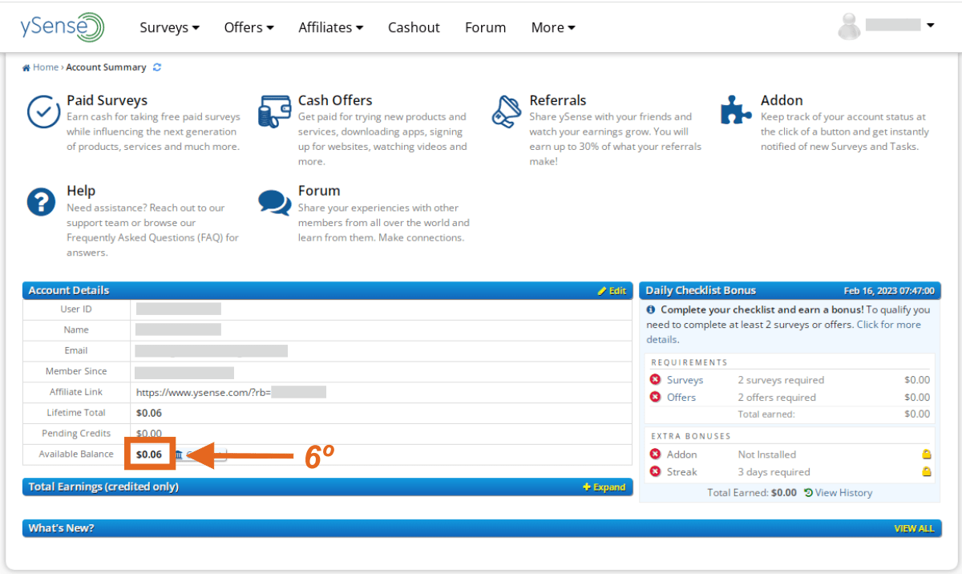
Task: Click the red X icon beside Surveys
Action: pos(655,380)
